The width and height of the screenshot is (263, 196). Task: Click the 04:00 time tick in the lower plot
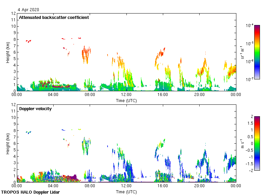click(53, 186)
